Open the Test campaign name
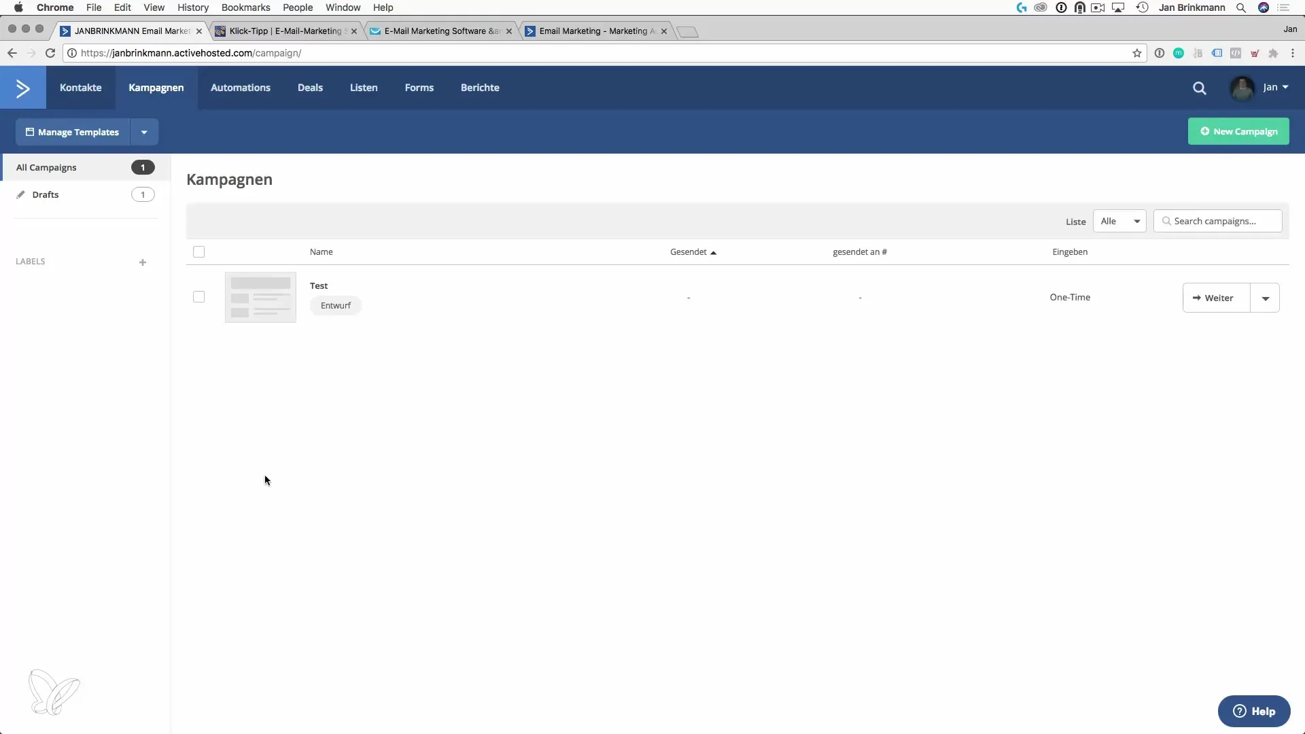Image resolution: width=1305 pixels, height=734 pixels. tap(319, 285)
